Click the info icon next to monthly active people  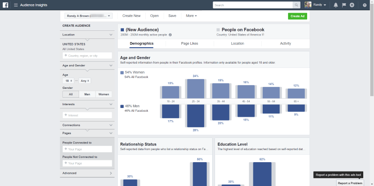click(170, 35)
